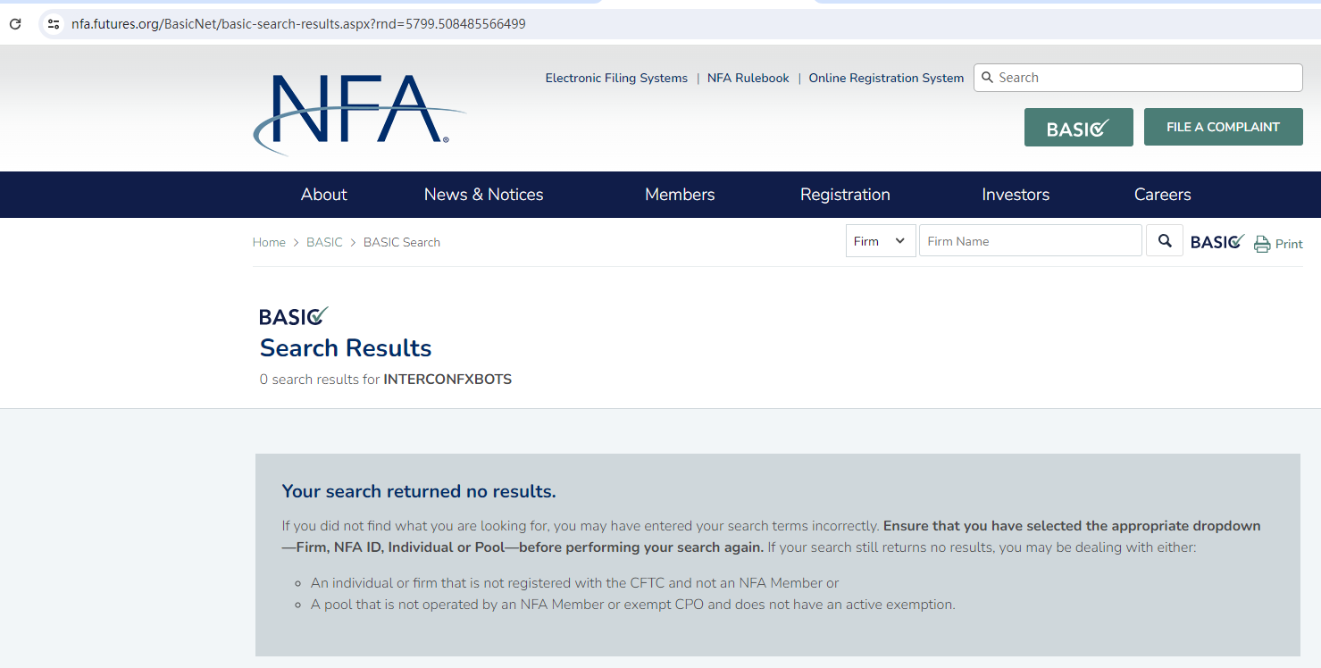This screenshot has width=1321, height=668.
Task: Click the browser address bar URL
Action: [298, 24]
